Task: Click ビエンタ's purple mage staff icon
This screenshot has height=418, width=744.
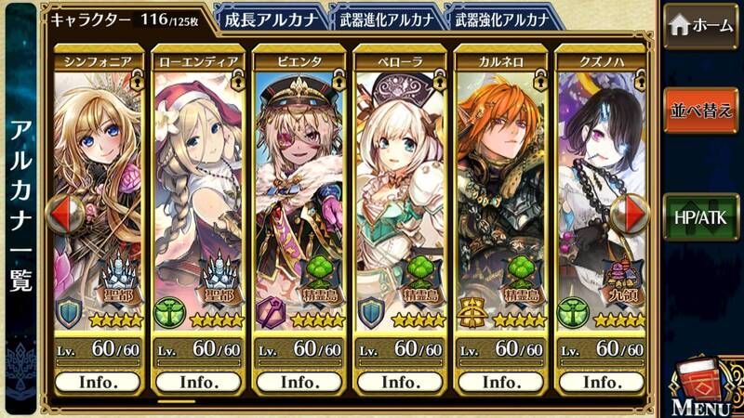Action: [271, 313]
